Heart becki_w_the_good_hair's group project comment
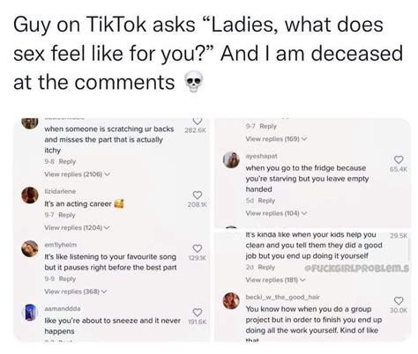 [x=399, y=300]
